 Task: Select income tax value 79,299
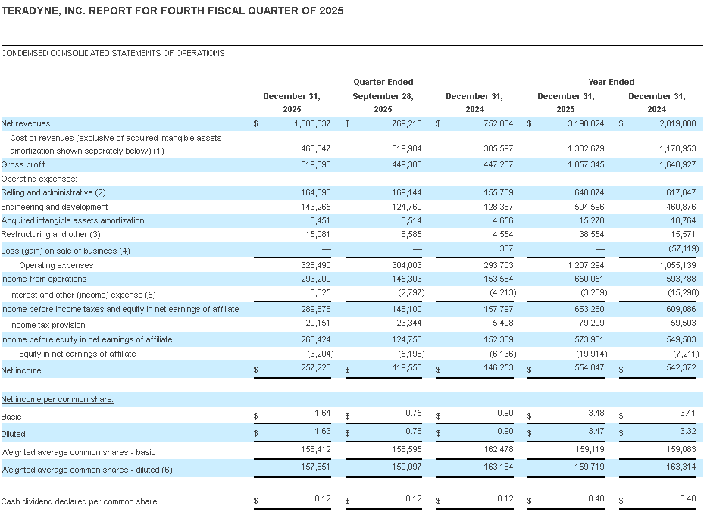[591, 323]
